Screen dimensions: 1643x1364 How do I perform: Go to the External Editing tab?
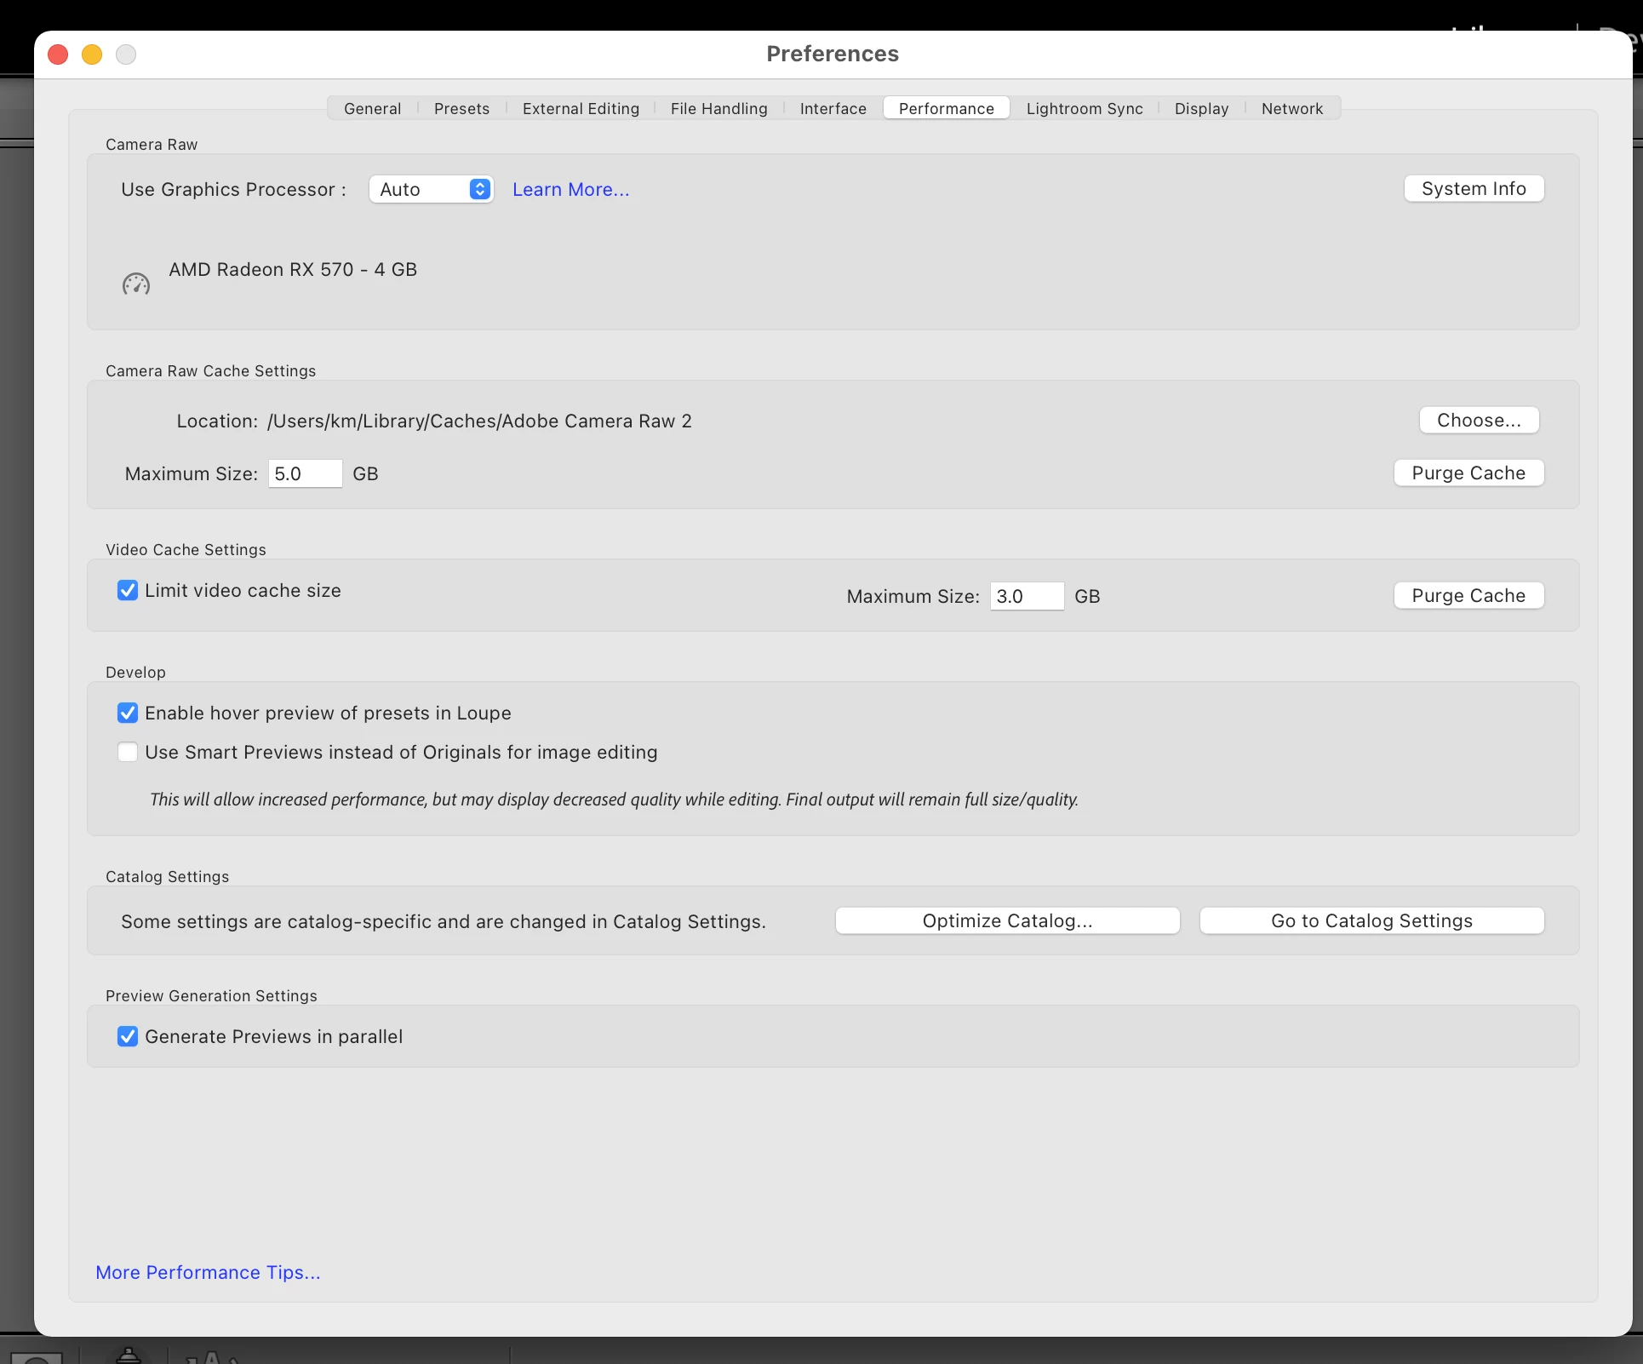click(x=581, y=108)
